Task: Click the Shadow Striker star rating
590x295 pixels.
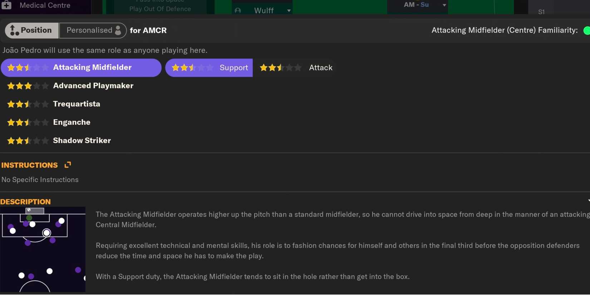Action: (x=28, y=141)
